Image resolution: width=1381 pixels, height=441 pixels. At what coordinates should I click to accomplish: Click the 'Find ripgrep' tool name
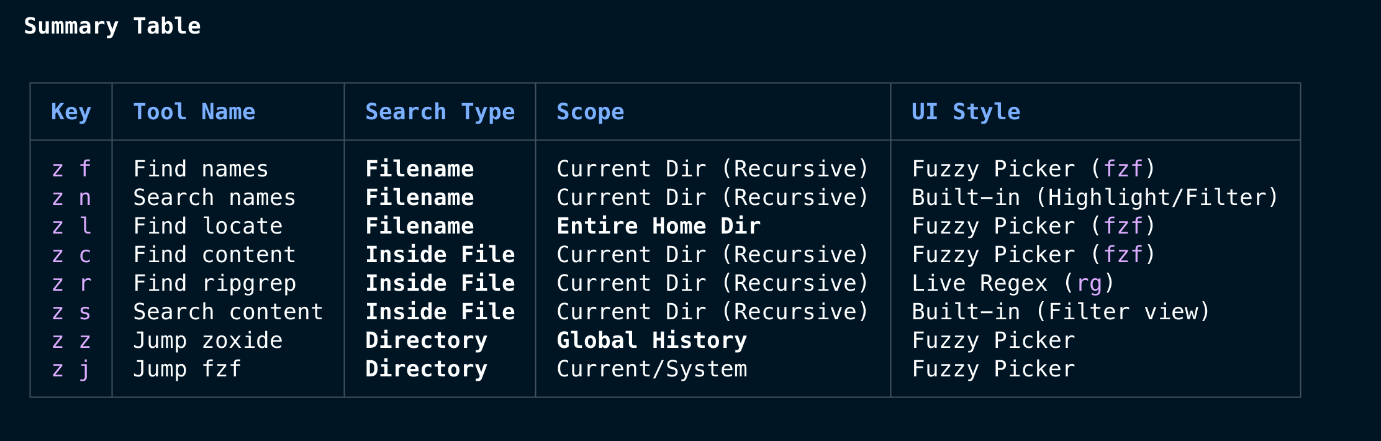pyautogui.click(x=214, y=283)
